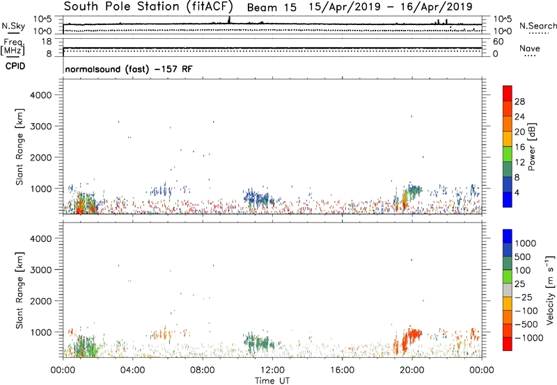Click the 'Beam 15' label in the title

[272, 8]
